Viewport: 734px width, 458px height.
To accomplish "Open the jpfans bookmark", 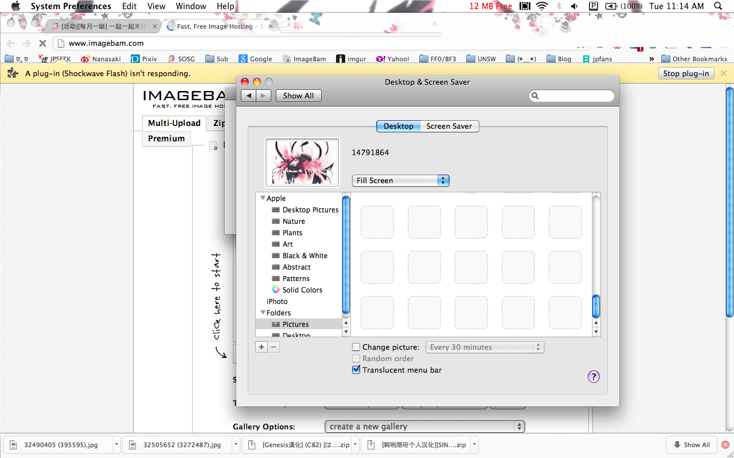I will pyautogui.click(x=597, y=59).
